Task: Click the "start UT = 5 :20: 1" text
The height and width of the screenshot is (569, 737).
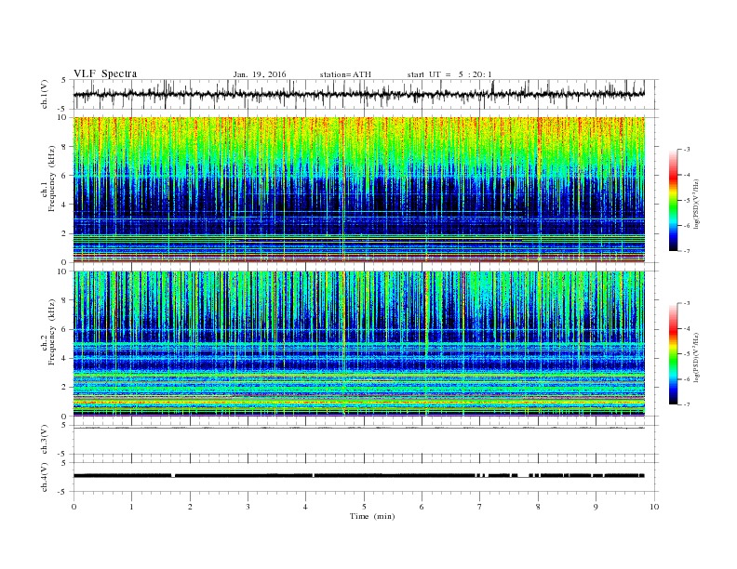Action: tap(449, 74)
